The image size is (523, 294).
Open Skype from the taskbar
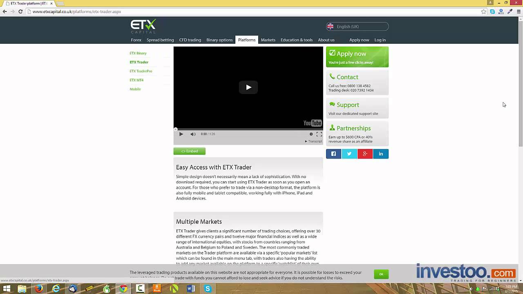click(208, 289)
